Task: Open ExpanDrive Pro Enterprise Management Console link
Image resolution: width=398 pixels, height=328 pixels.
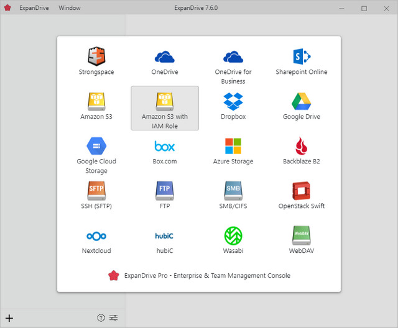Action: [199, 275]
